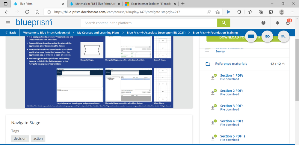Click the green search button
Image resolution: width=299 pixels, height=145 pixels.
point(224,23)
